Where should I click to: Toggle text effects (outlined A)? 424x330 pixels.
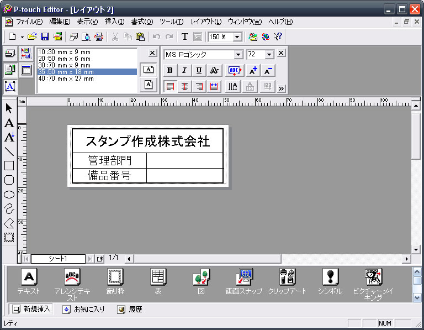[x=214, y=70]
